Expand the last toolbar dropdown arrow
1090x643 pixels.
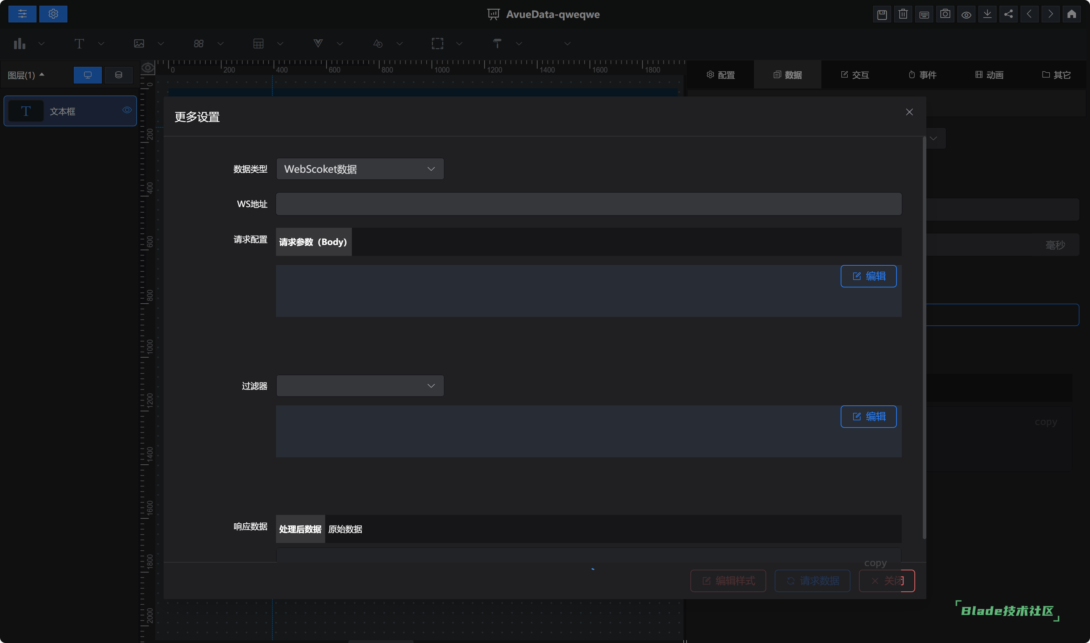coord(567,44)
